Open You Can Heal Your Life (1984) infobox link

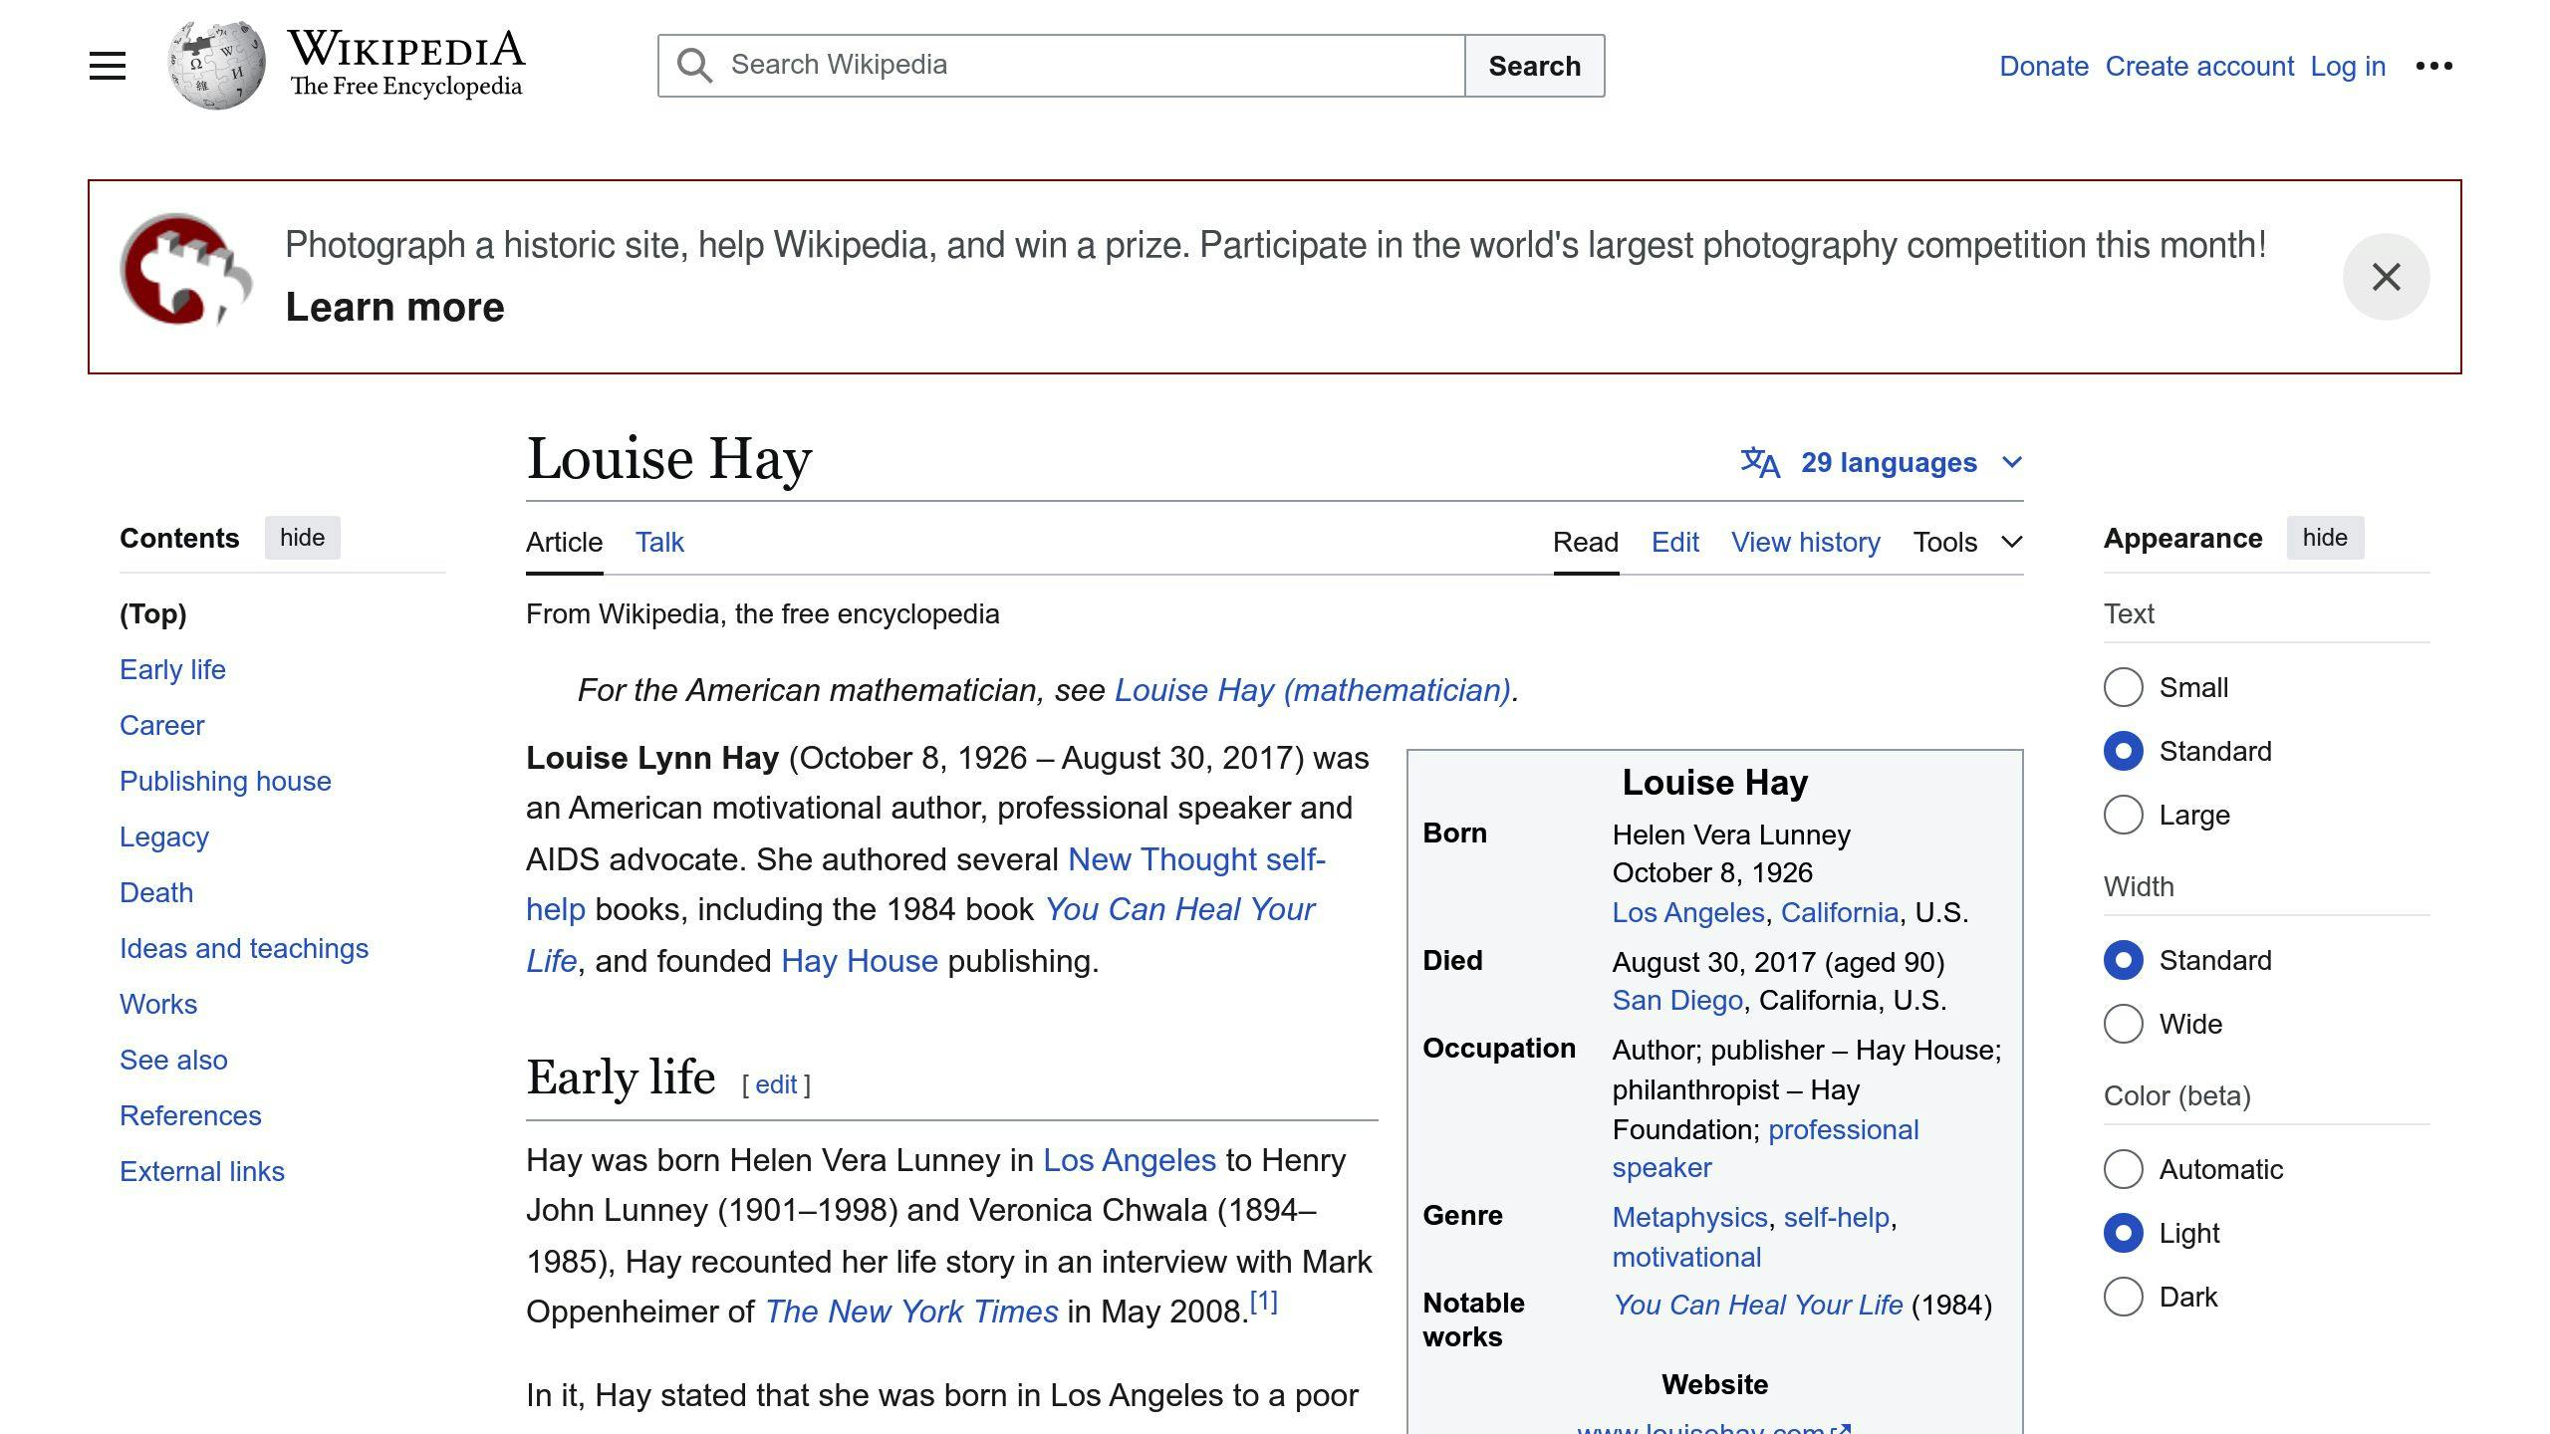pyautogui.click(x=1758, y=1305)
